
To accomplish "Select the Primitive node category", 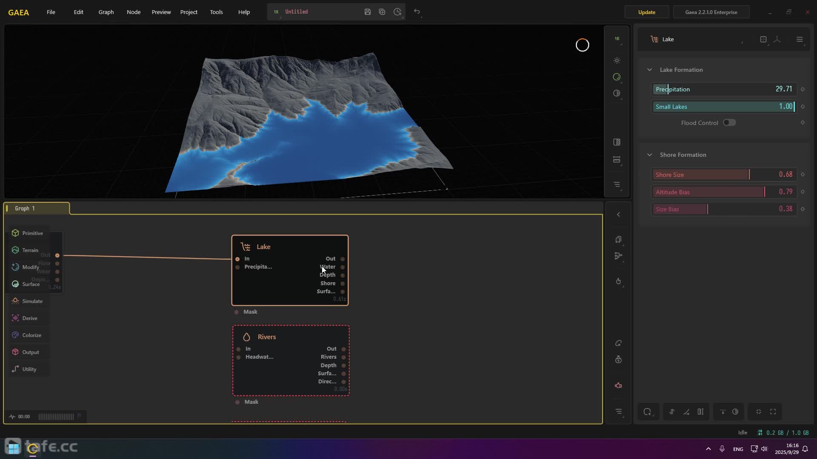I will click(28, 233).
